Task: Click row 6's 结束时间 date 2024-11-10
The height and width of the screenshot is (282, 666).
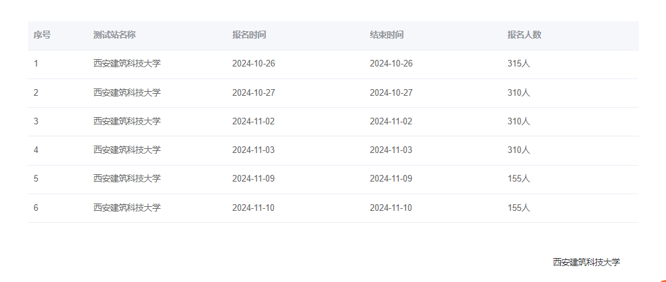Action: click(x=391, y=208)
